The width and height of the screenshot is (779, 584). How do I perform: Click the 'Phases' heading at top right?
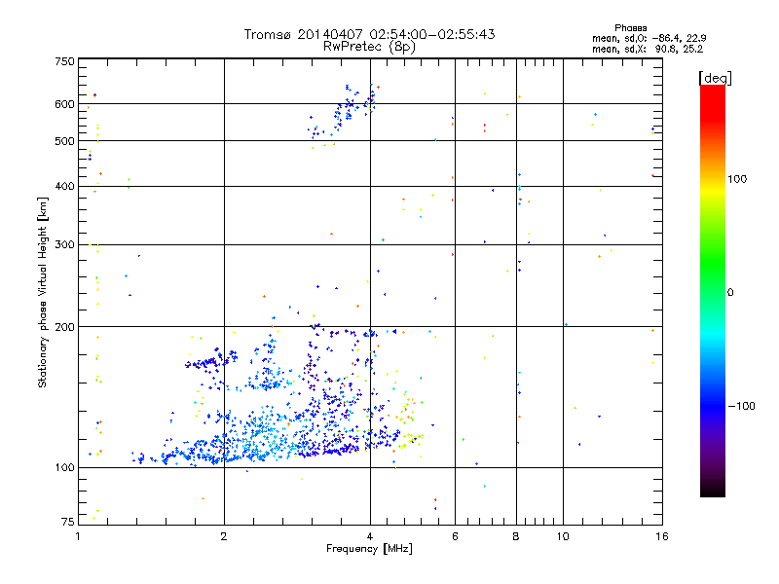(630, 28)
